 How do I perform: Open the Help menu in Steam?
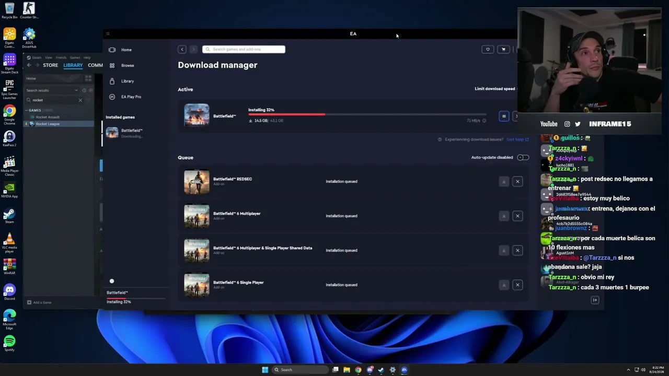click(x=87, y=57)
